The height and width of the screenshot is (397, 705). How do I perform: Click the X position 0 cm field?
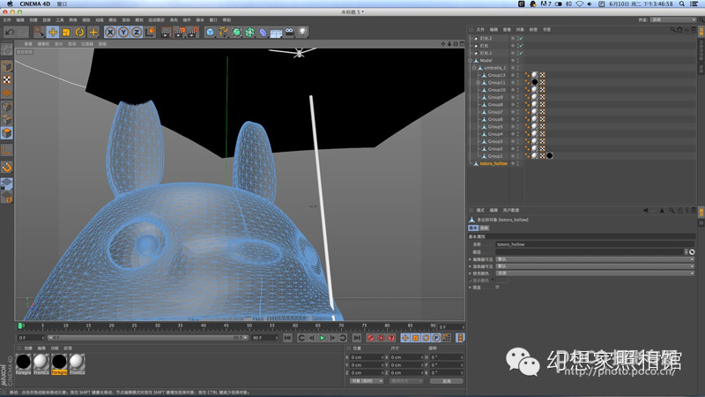(x=367, y=357)
